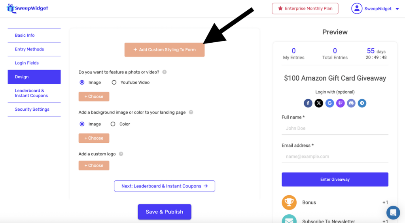The height and width of the screenshot is (223, 405).
Task: Select Color for landing page background
Action: pyautogui.click(x=113, y=124)
